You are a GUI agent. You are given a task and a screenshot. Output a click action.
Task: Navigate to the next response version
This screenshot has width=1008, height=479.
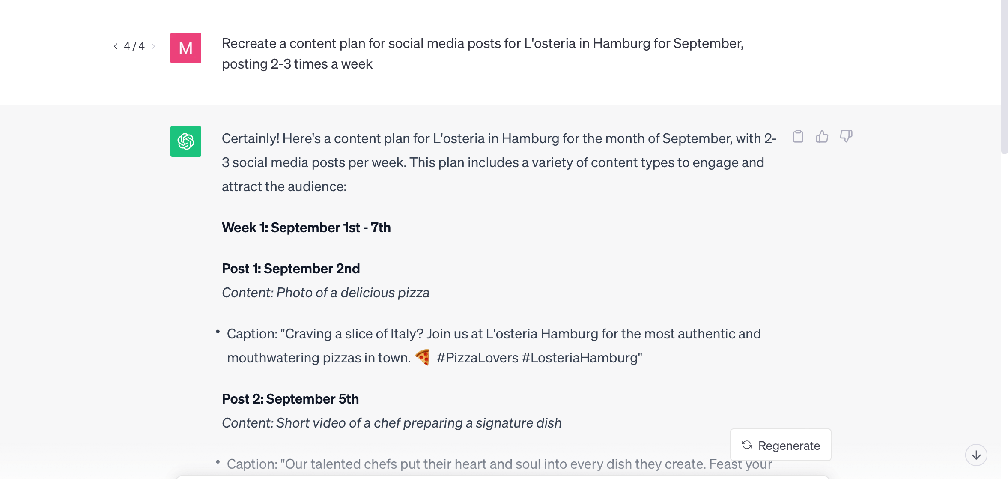coord(153,46)
